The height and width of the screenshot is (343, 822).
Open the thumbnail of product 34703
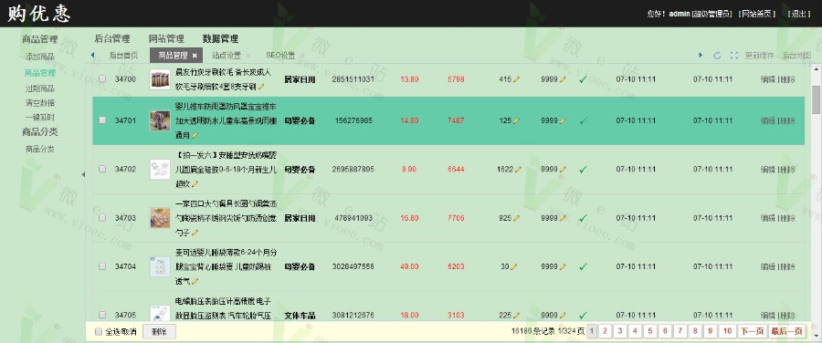tap(160, 218)
